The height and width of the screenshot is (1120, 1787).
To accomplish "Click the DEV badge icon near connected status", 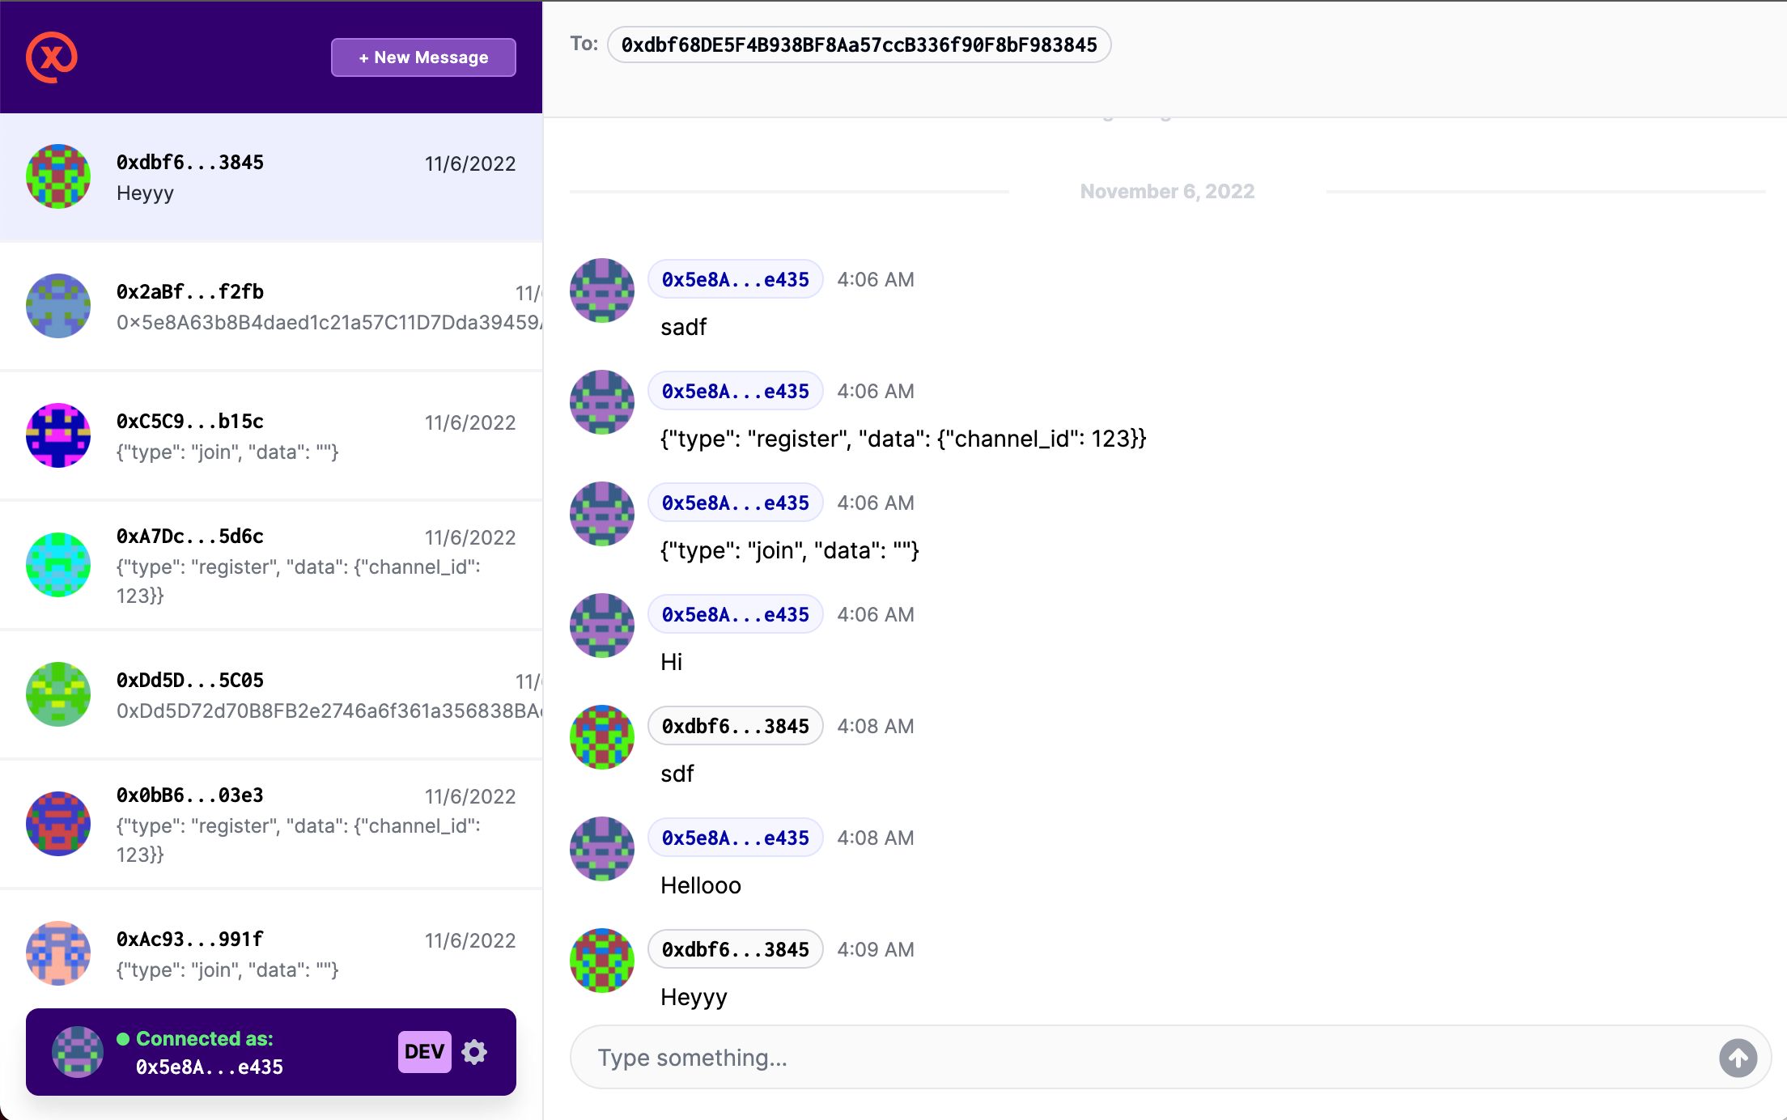I will point(424,1051).
